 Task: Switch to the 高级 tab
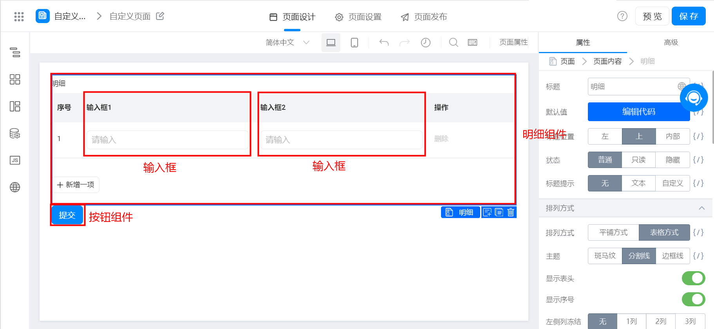671,42
